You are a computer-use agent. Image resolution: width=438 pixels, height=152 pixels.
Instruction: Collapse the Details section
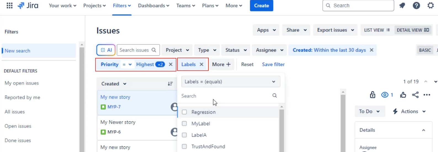pos(423,130)
